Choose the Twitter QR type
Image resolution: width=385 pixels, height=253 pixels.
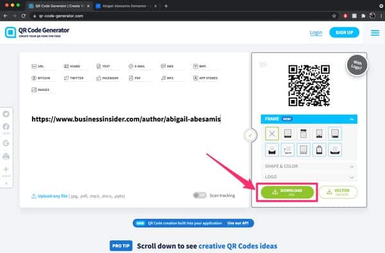point(74,78)
